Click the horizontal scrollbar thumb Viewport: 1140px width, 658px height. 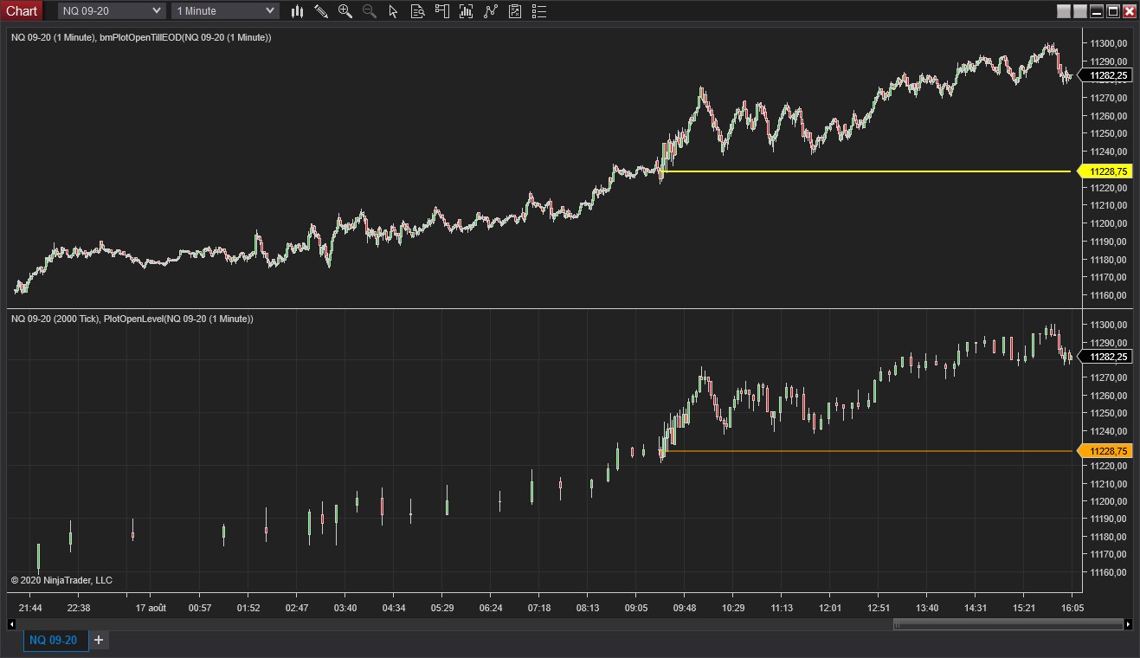pos(1008,623)
